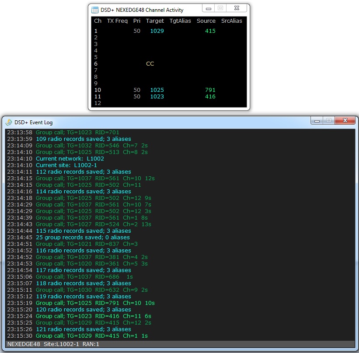Select the 23:13:58 TG=1023 RID=701 log entry
This screenshot has width=359, height=353.
pos(63,133)
